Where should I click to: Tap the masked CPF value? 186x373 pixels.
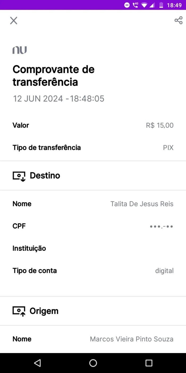point(162,226)
